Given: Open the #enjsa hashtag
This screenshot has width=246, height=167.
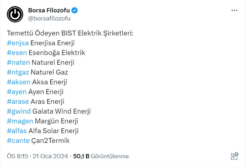Looking at the screenshot, I should coord(18,43).
